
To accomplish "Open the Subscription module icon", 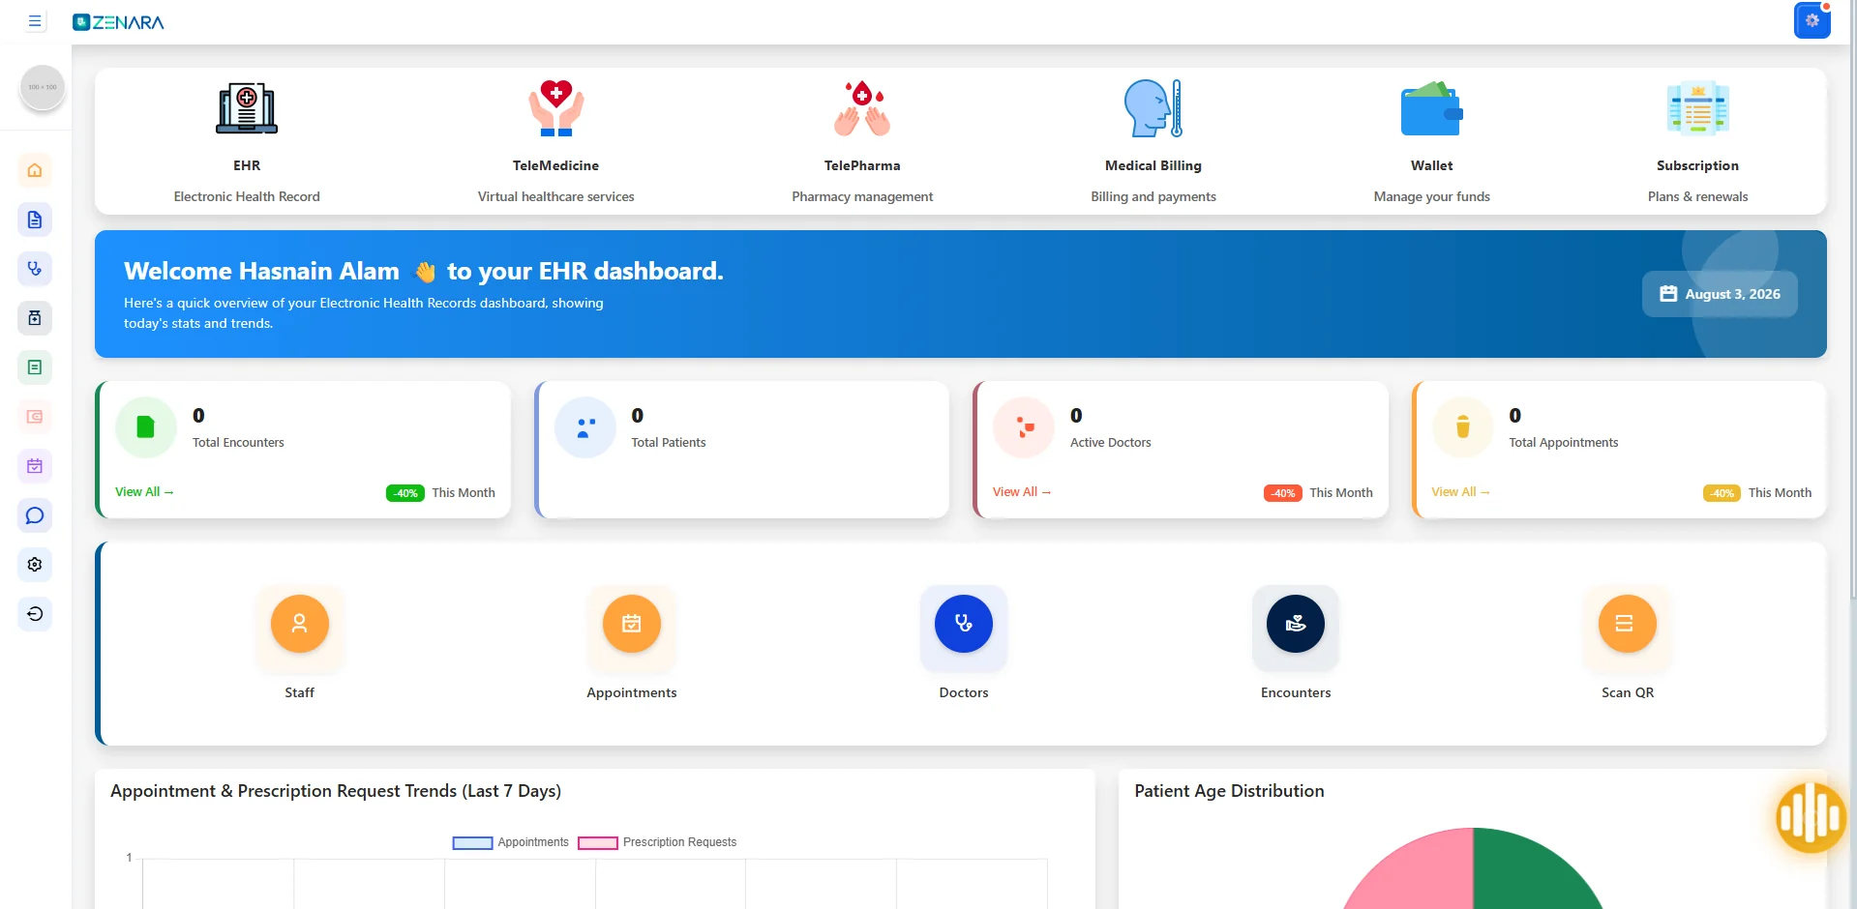I will (1697, 107).
